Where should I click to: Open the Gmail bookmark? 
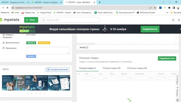click(15, 12)
